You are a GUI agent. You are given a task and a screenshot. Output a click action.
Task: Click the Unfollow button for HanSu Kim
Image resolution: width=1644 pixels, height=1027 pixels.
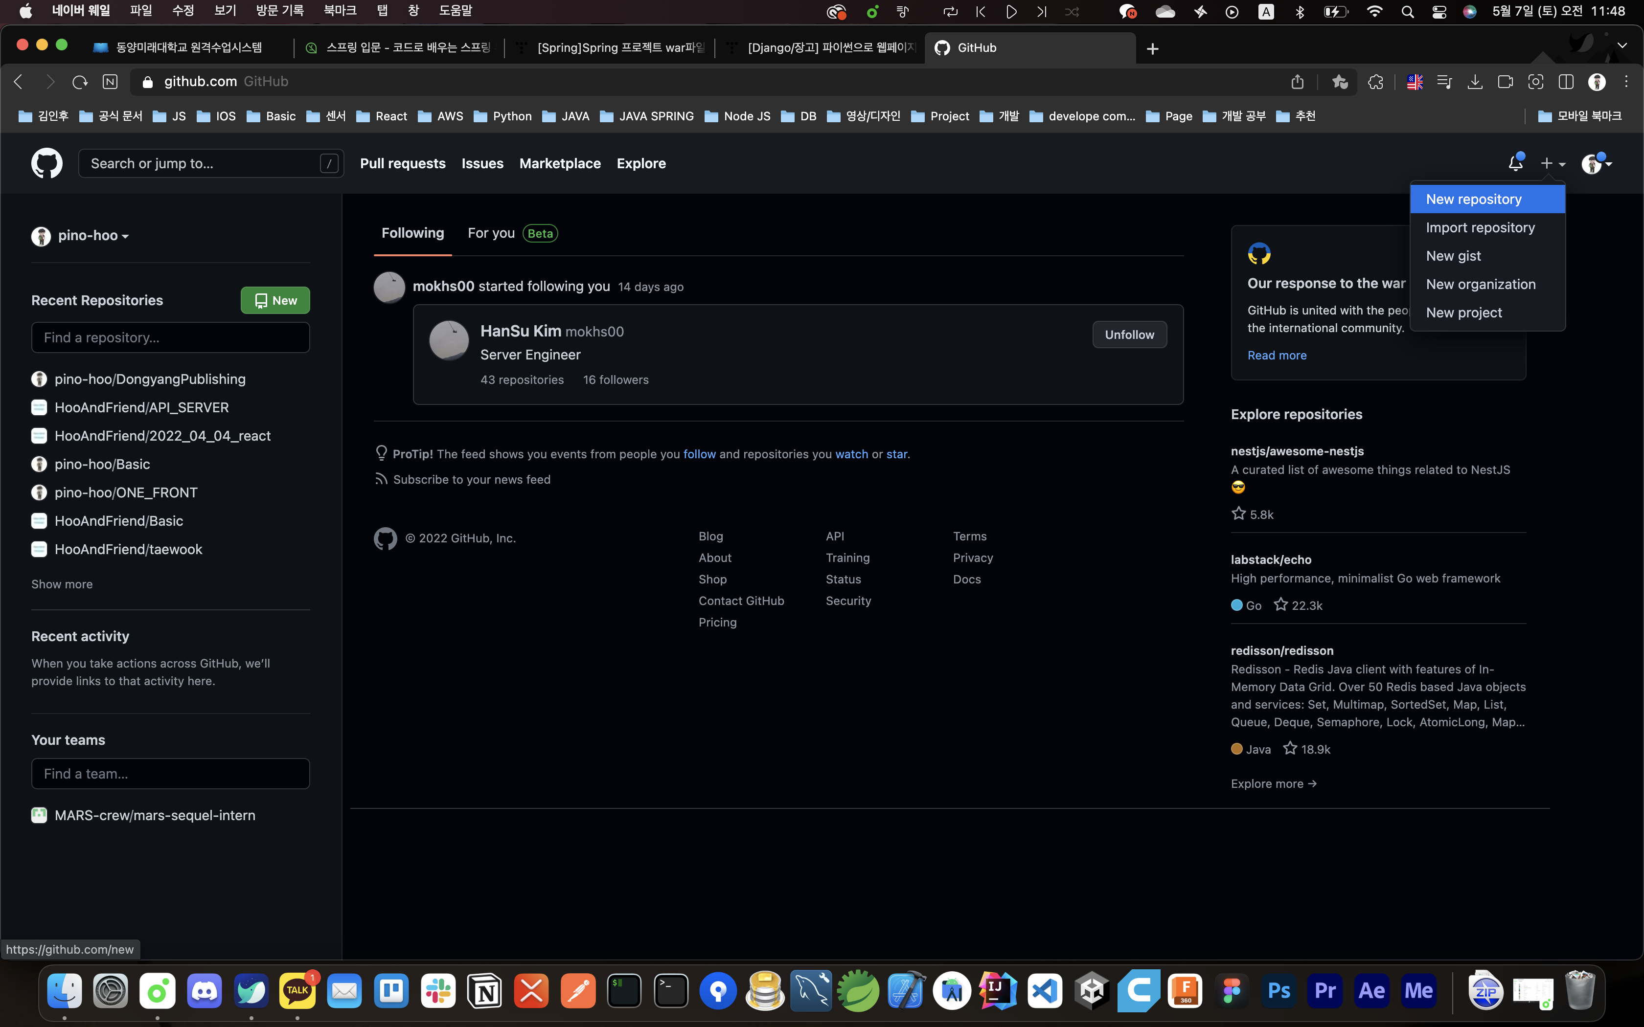pyautogui.click(x=1129, y=335)
